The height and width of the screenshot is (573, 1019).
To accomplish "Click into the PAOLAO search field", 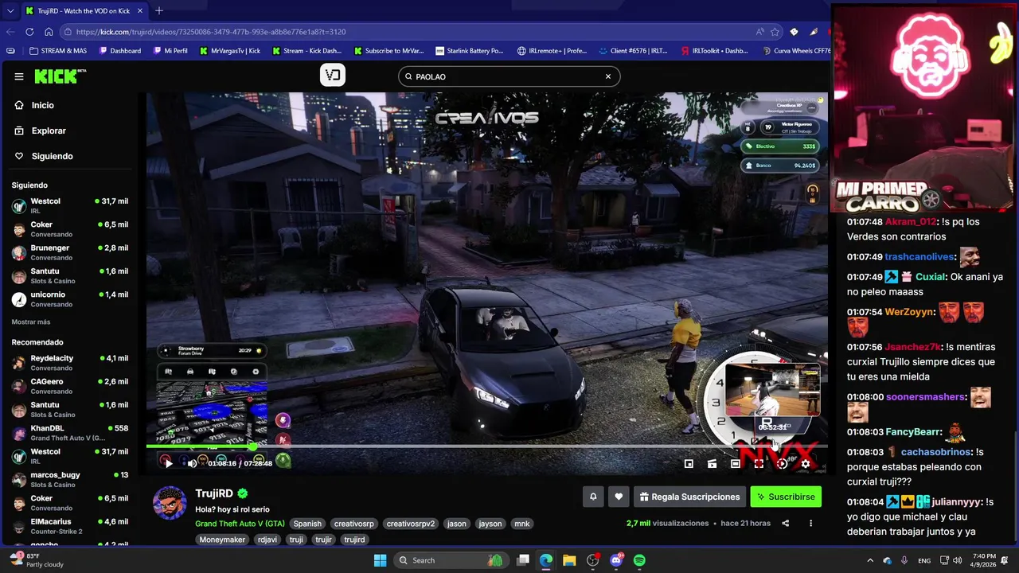I will click(509, 76).
